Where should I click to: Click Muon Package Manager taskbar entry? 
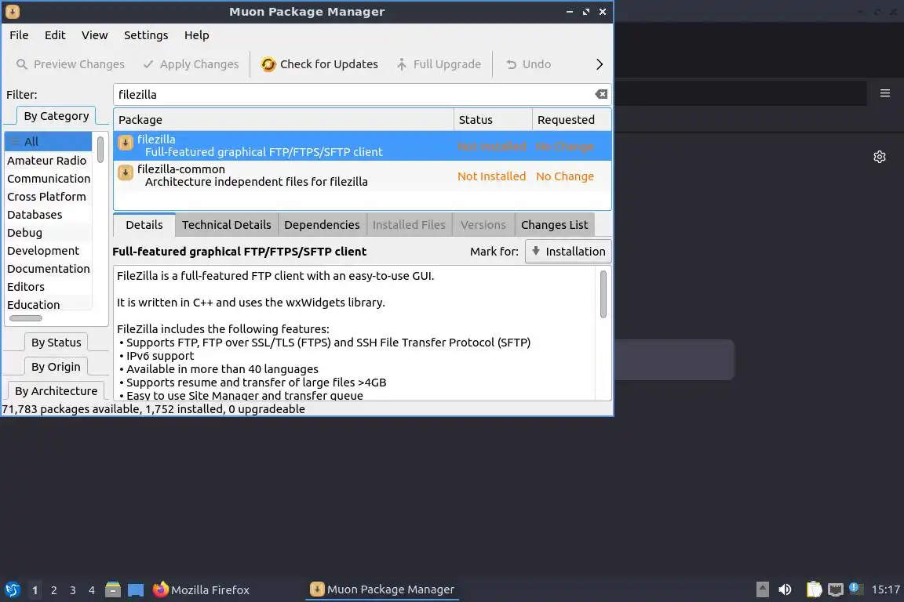[382, 589]
